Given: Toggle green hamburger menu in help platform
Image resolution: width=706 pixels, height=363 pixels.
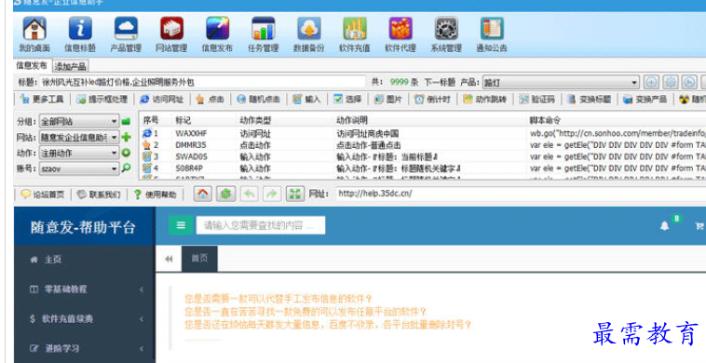Looking at the screenshot, I should (x=181, y=225).
